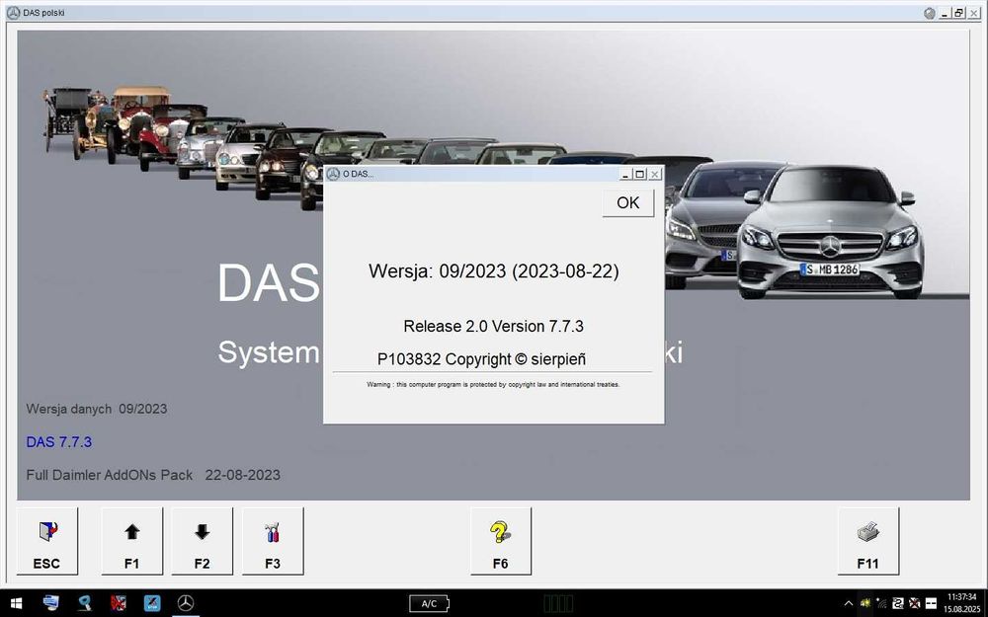The image size is (988, 617).
Task: Maximize the O DAS dialog window
Action: 640,174
